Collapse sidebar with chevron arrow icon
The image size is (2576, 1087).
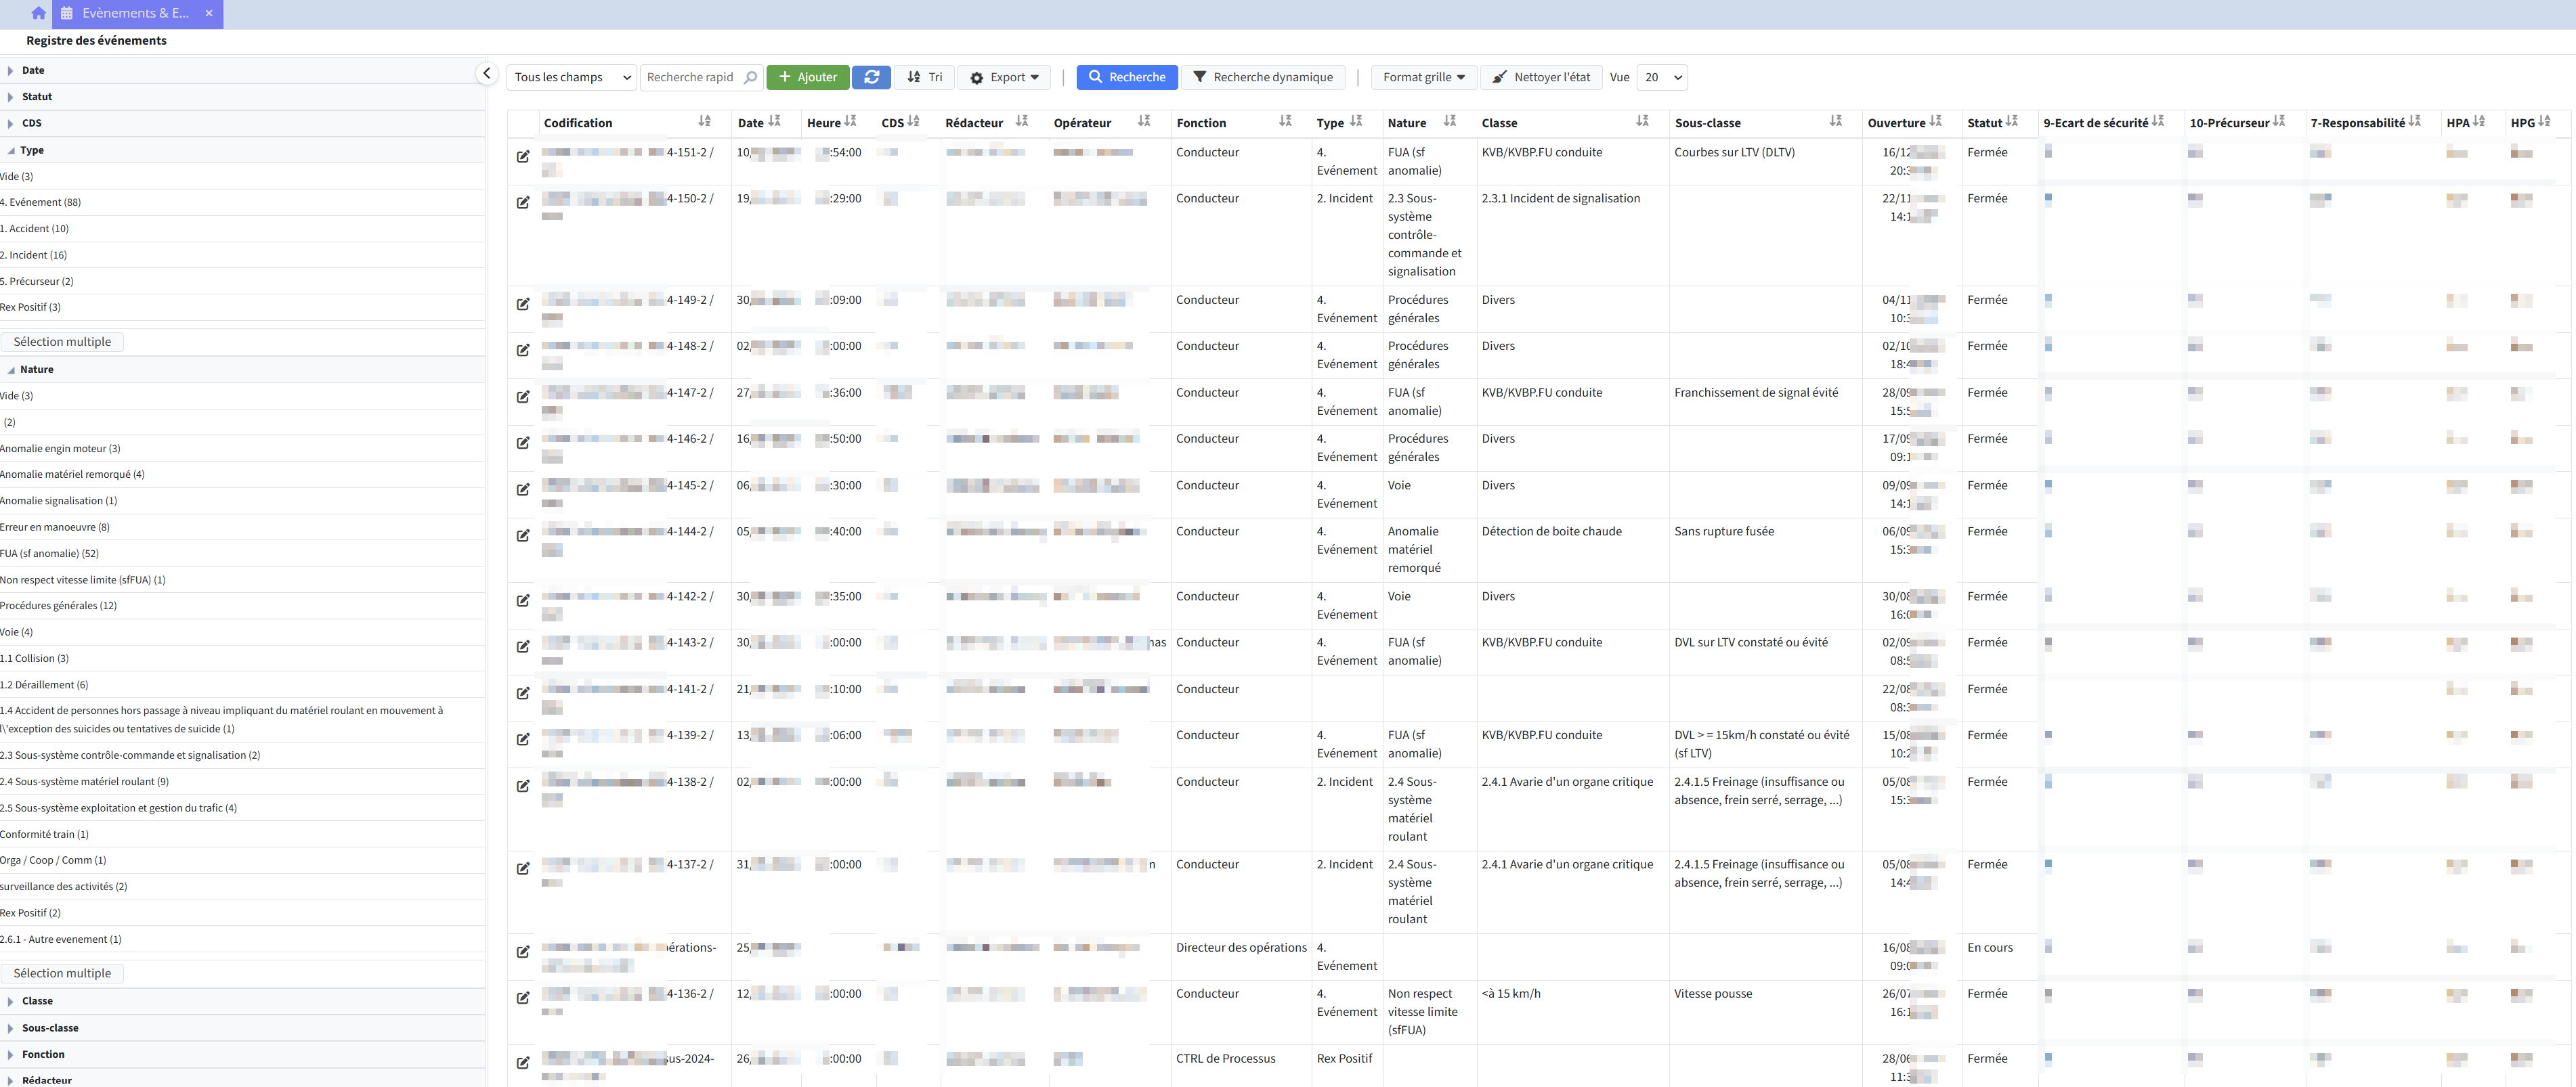[486, 73]
